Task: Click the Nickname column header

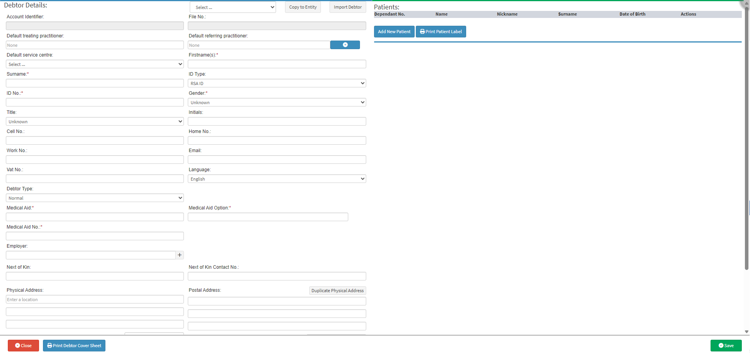Action: tap(507, 14)
